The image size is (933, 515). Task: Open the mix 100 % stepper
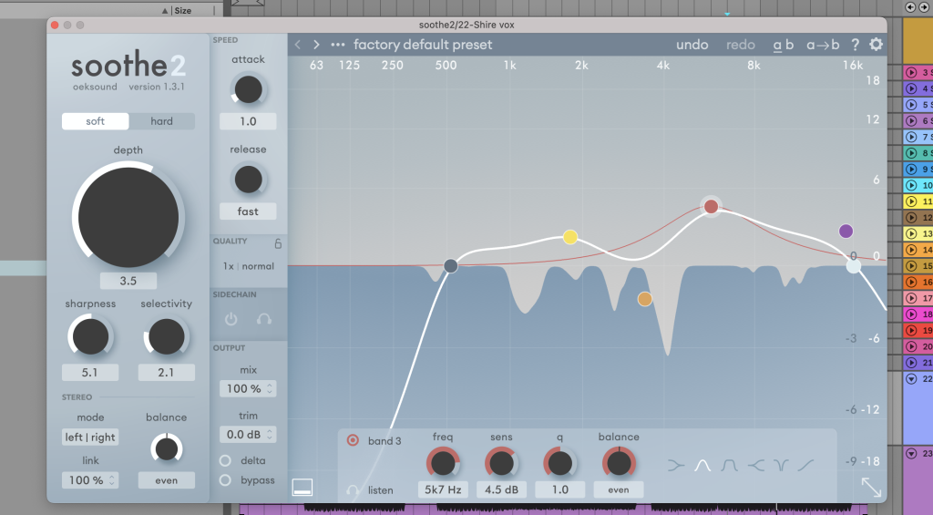pyautogui.click(x=248, y=388)
